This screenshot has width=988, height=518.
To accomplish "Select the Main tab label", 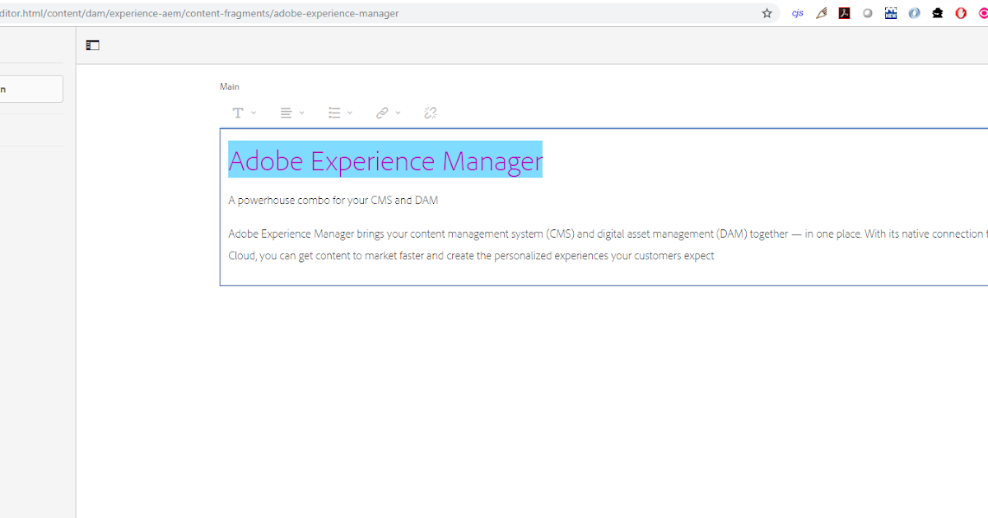I will pyautogui.click(x=230, y=86).
